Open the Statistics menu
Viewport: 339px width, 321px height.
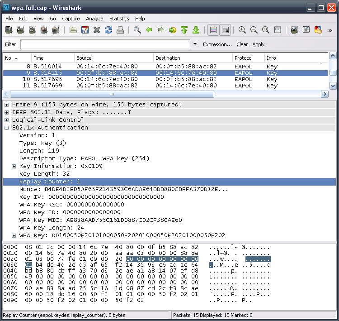tap(119, 19)
